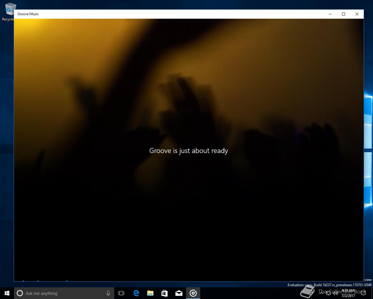Open the Microsoft Store taskbar icon
The image size is (373, 299).
(x=165, y=293)
